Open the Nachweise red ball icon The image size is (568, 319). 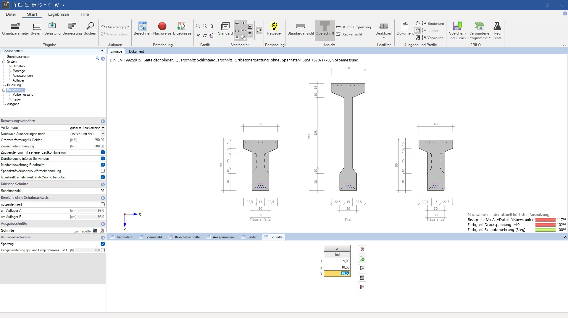coord(162,27)
